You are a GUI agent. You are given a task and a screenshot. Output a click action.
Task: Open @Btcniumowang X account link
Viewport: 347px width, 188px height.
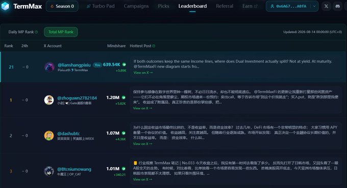coord(74,169)
